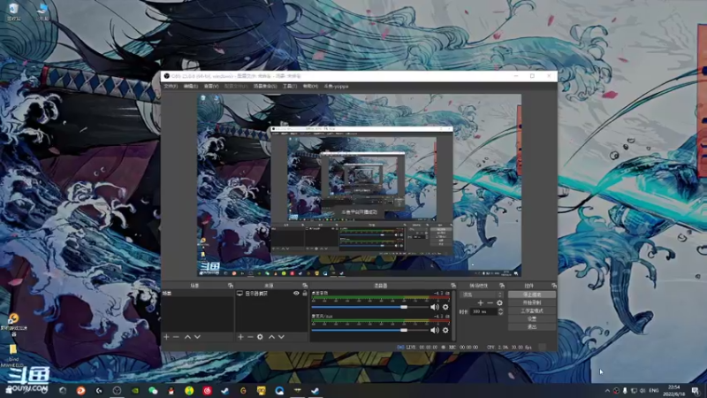707x398 pixels.
Task: Add a transition with the plus icon
Action: (x=480, y=302)
